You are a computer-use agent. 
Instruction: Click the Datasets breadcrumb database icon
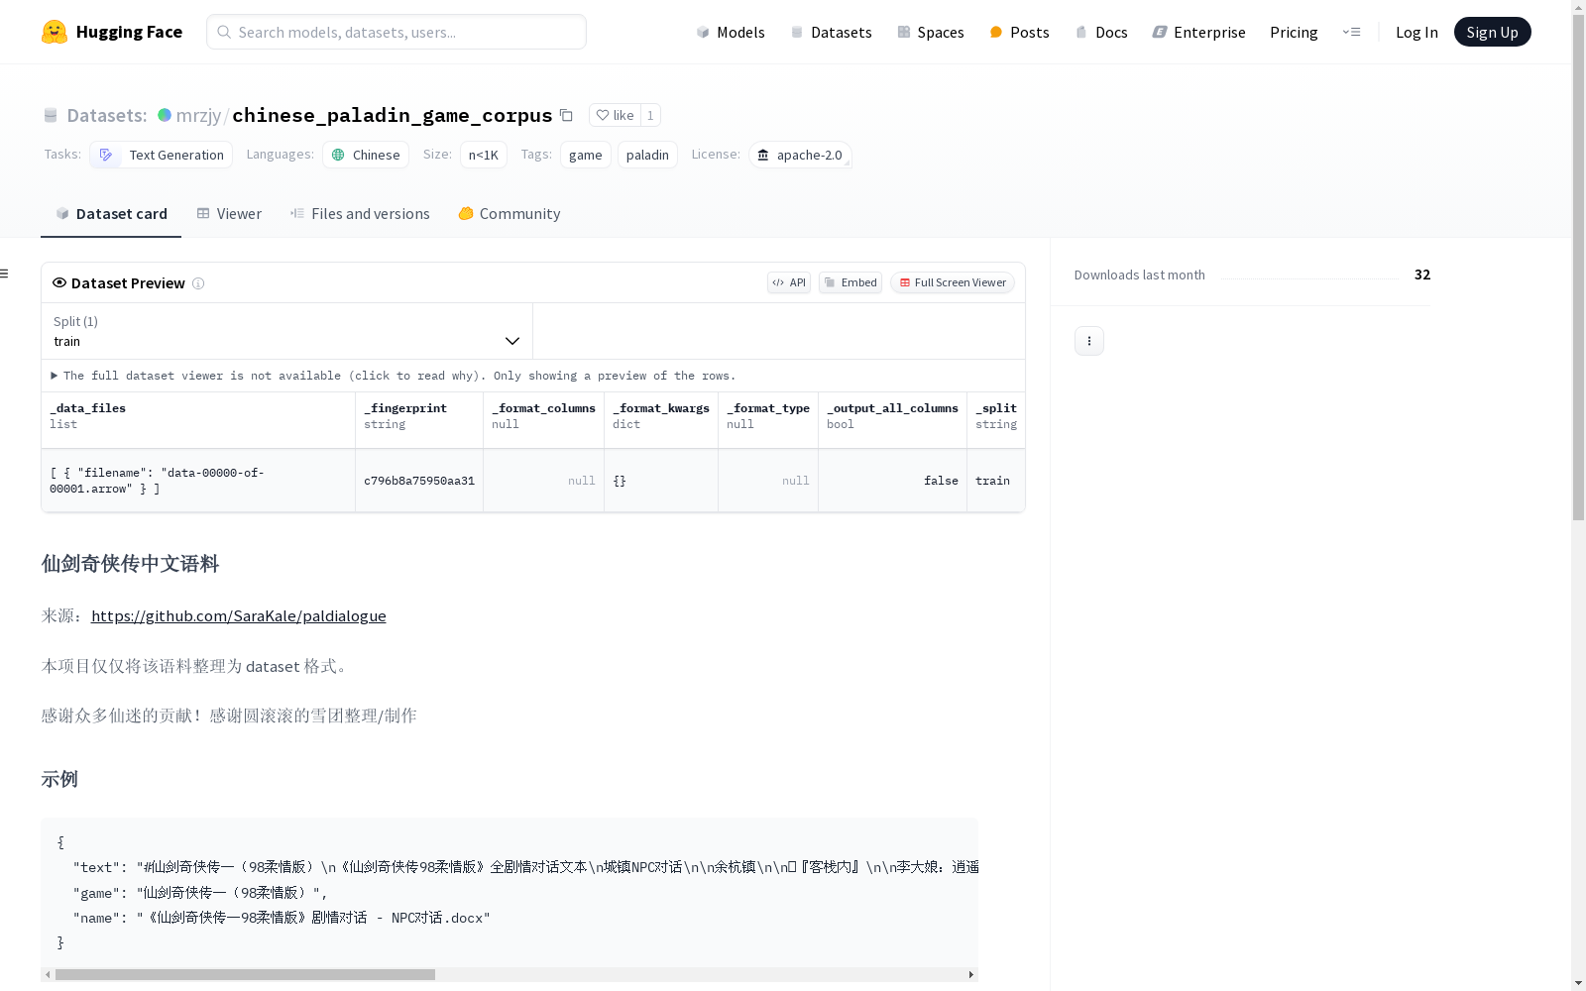pyautogui.click(x=51, y=115)
